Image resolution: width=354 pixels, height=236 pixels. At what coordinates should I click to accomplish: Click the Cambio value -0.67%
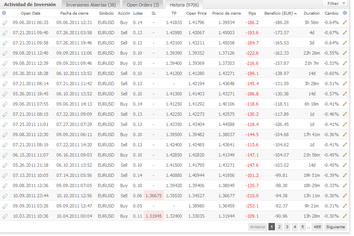pyautogui.click(x=331, y=33)
